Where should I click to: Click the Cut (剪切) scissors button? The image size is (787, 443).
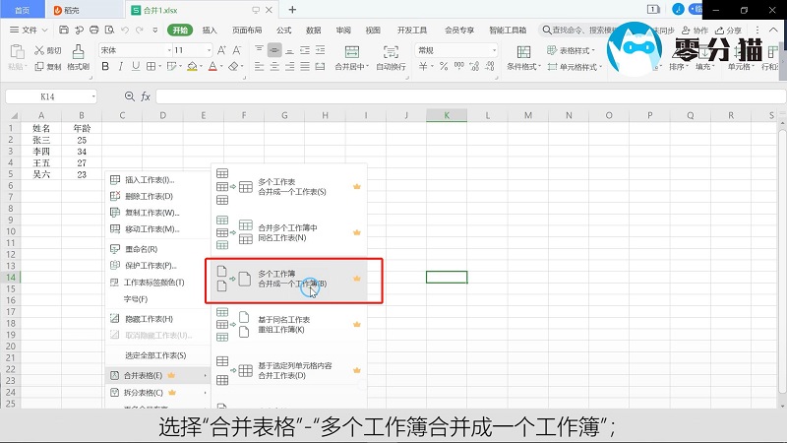pos(47,50)
